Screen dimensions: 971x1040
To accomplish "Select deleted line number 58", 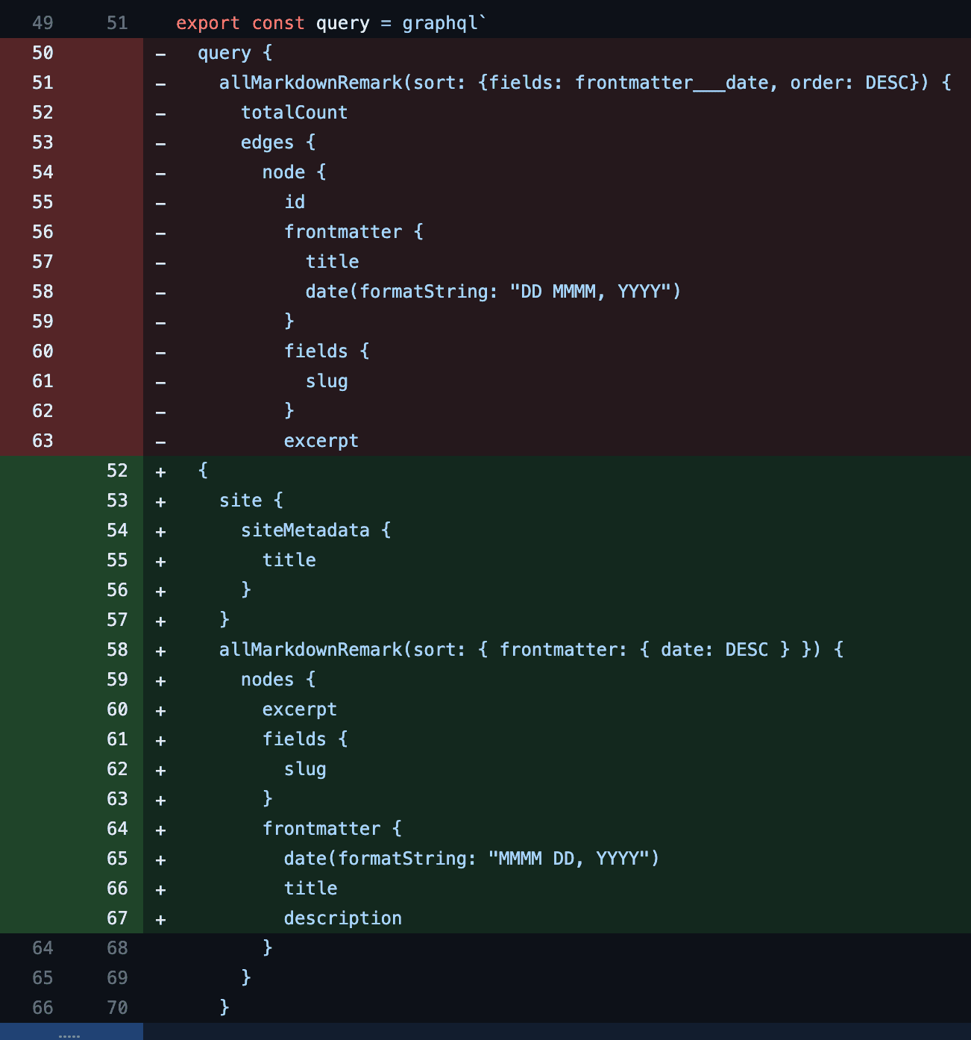I will click(43, 292).
